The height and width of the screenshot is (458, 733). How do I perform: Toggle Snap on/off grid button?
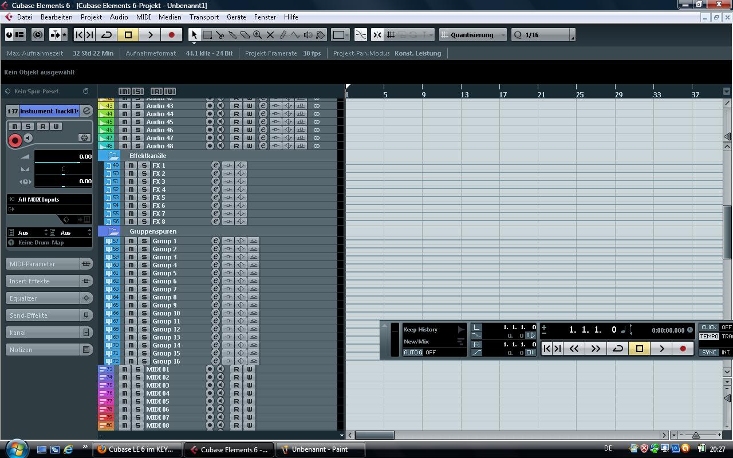(377, 35)
